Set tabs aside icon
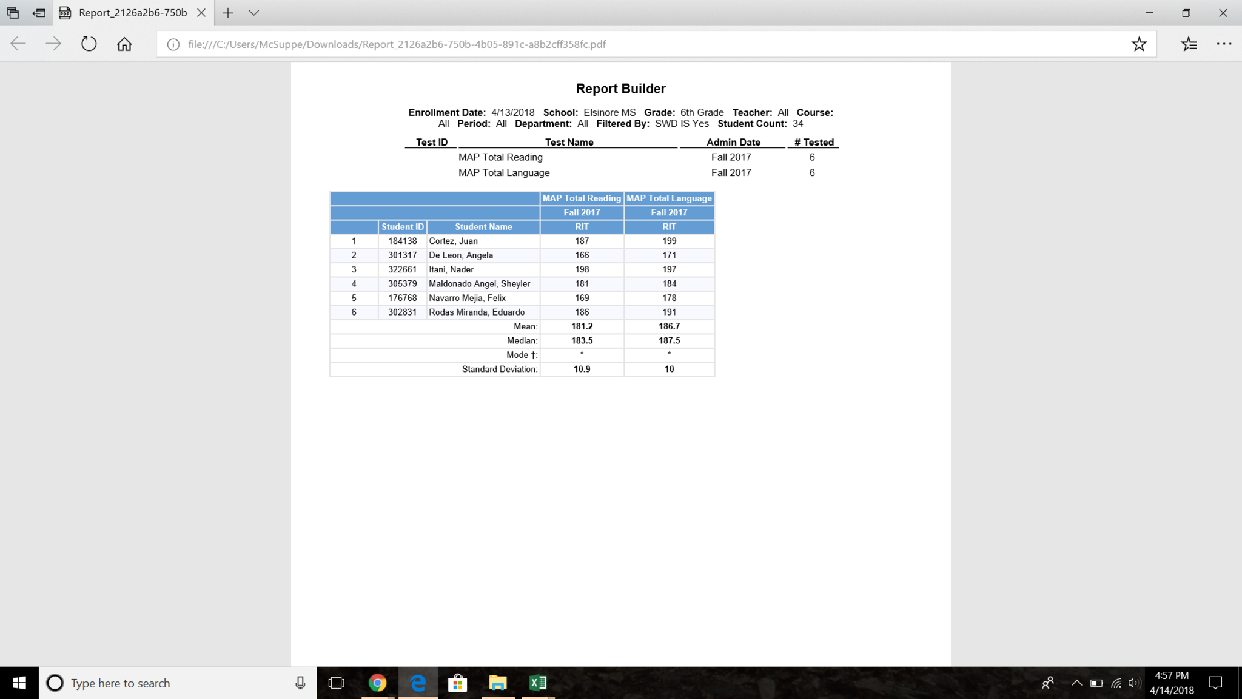The image size is (1242, 699). tap(39, 13)
